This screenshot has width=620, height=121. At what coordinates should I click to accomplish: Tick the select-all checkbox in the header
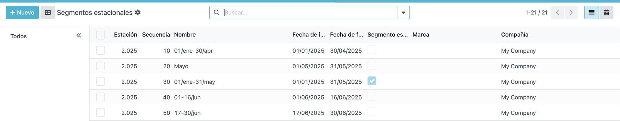[x=100, y=35]
